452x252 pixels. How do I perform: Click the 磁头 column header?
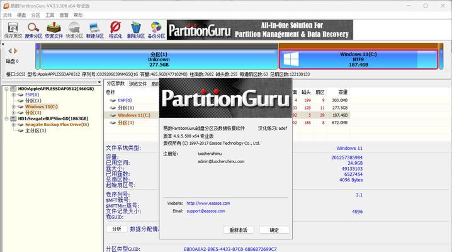coord(306,92)
